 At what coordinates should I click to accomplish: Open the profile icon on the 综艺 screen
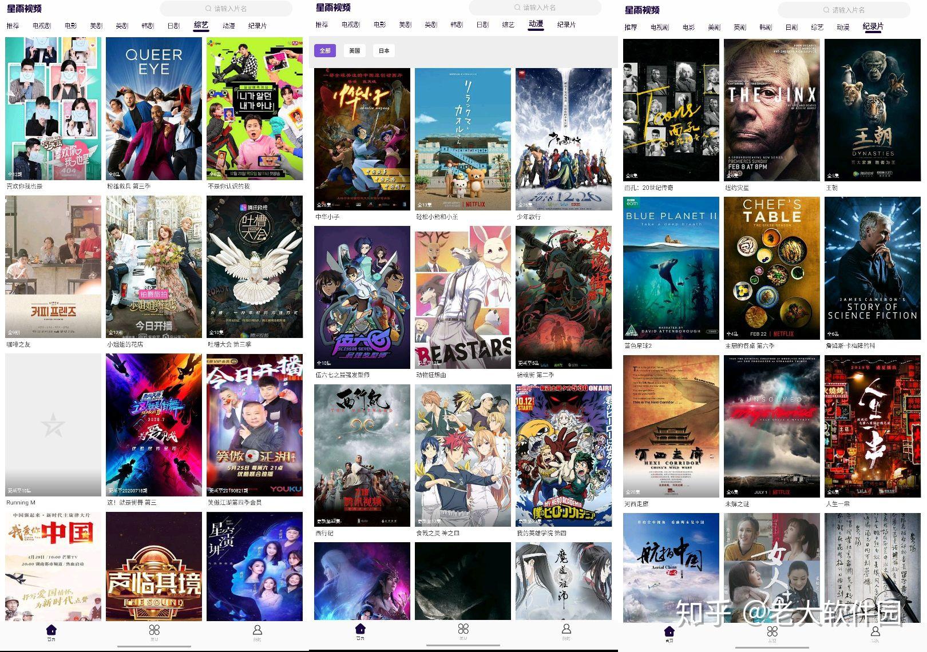[257, 630]
